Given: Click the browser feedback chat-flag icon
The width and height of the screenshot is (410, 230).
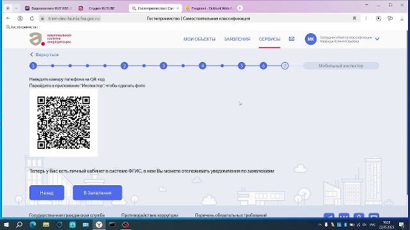Looking at the screenshot, I should click(390, 19).
